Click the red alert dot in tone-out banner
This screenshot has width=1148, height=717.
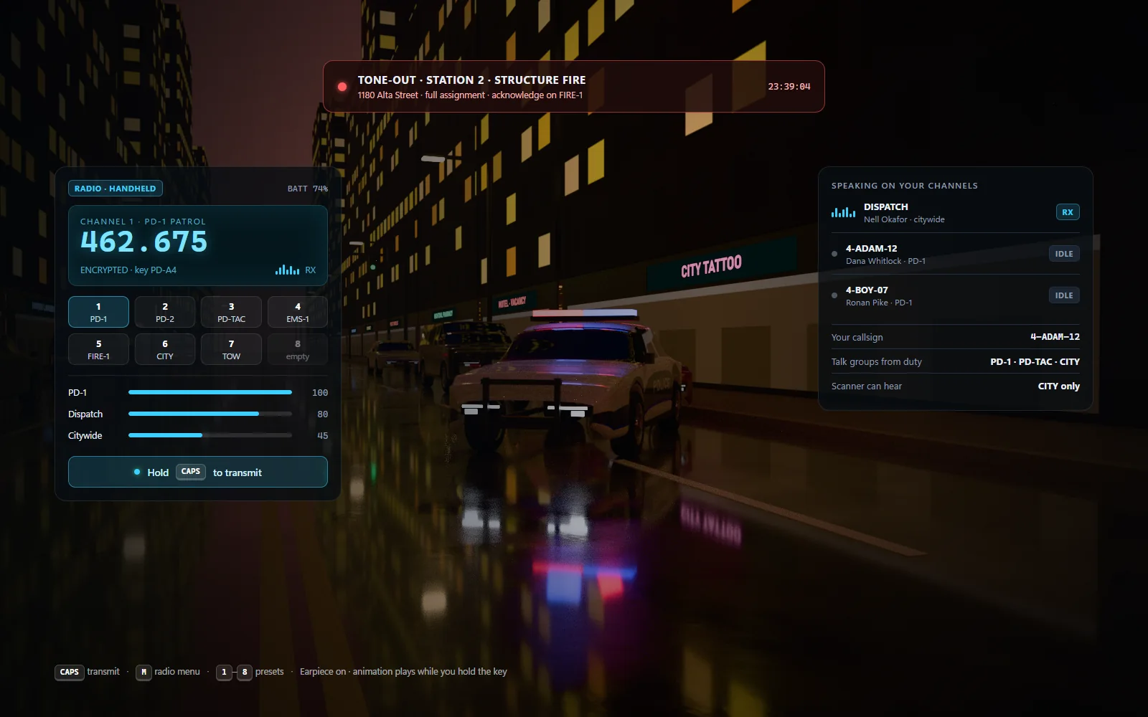point(342,87)
